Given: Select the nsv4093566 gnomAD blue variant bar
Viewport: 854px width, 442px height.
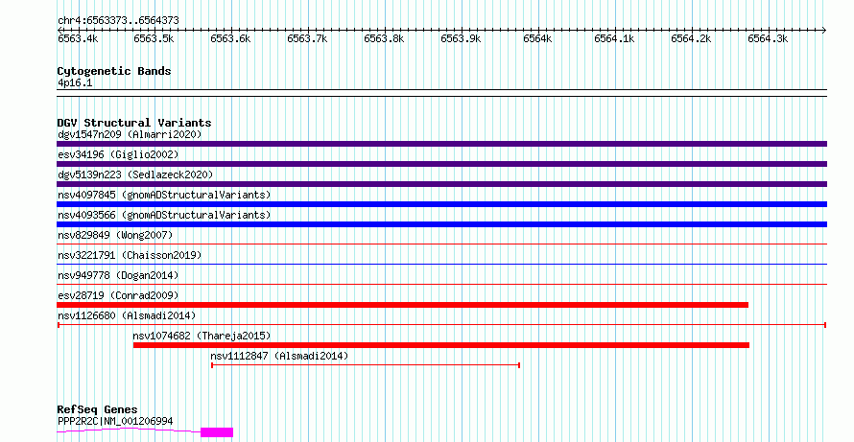Looking at the screenshot, I should [441, 224].
